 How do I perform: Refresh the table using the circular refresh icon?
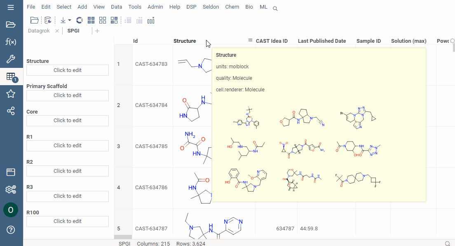pos(78,20)
